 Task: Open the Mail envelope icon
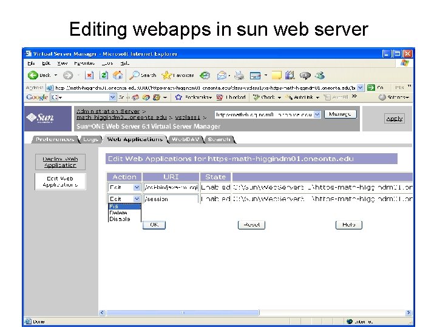pos(222,75)
